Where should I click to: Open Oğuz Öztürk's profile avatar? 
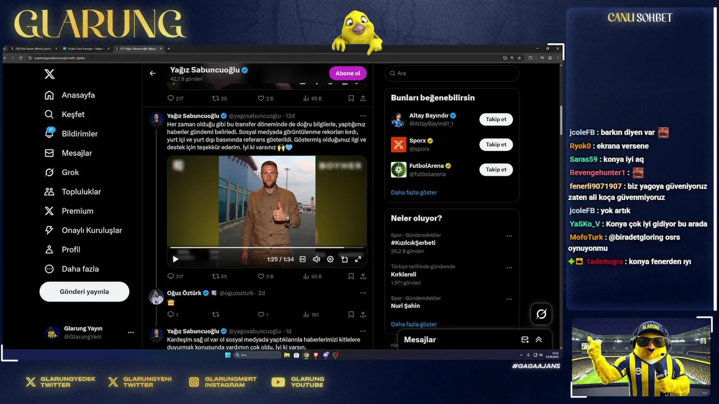pyautogui.click(x=156, y=297)
